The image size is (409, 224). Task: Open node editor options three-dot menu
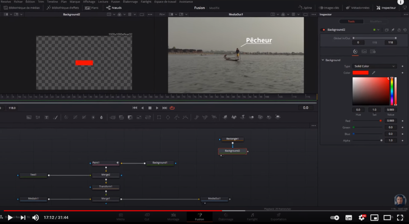314,126
